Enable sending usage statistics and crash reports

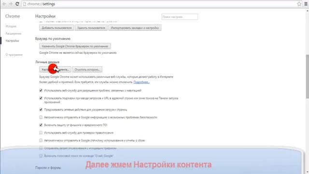coord(41,140)
